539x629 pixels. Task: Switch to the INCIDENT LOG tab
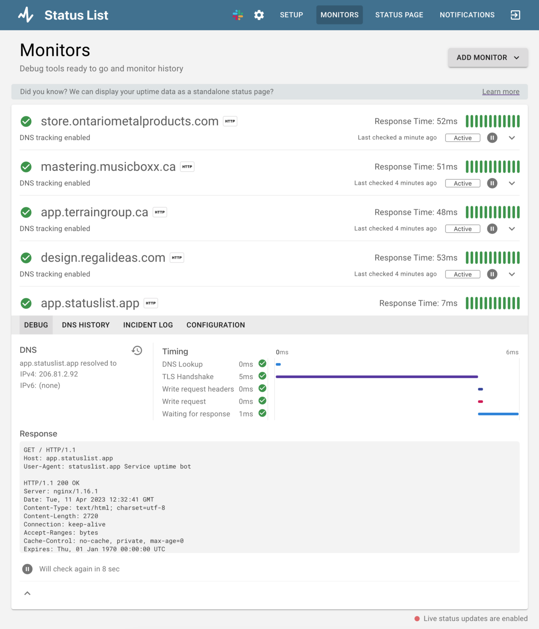click(148, 325)
